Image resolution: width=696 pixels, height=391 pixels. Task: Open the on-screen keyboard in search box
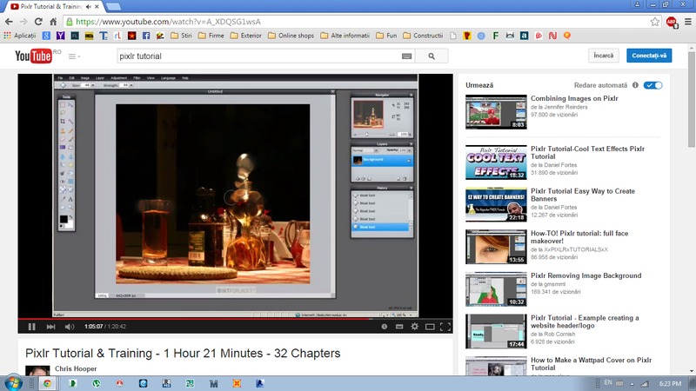click(x=406, y=56)
